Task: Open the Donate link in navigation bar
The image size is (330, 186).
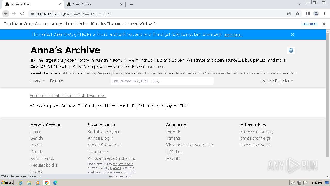Action: pyautogui.click(x=56, y=81)
